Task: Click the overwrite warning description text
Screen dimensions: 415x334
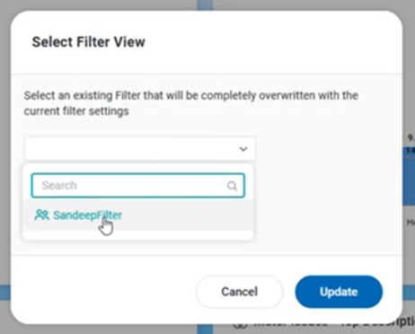Action: [x=191, y=103]
